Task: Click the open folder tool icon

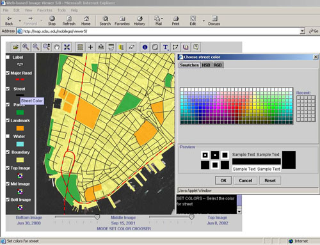Action: (x=15, y=47)
